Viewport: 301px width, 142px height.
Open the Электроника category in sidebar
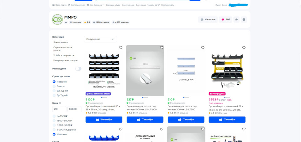click(x=61, y=42)
